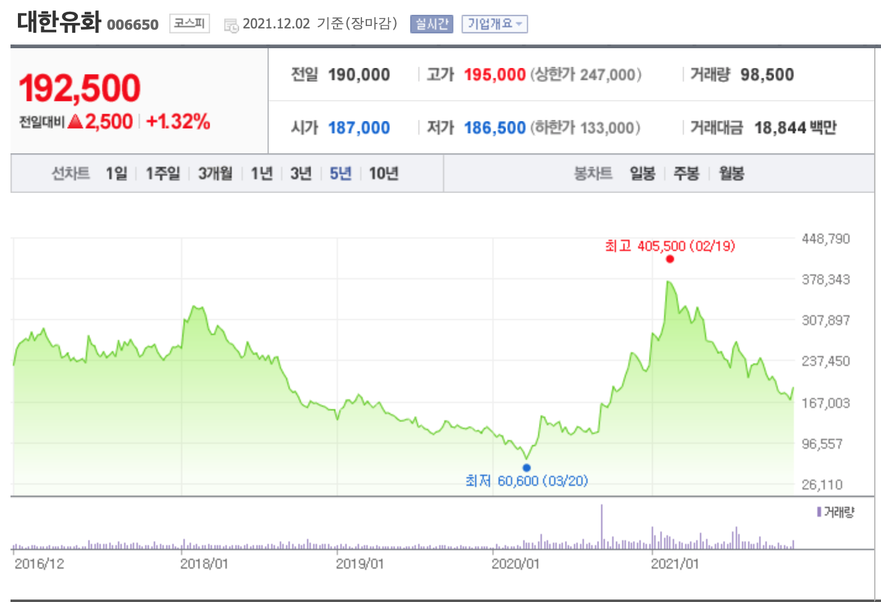Click the 2018/01 x-axis date label
881x602 pixels.
coord(204,564)
